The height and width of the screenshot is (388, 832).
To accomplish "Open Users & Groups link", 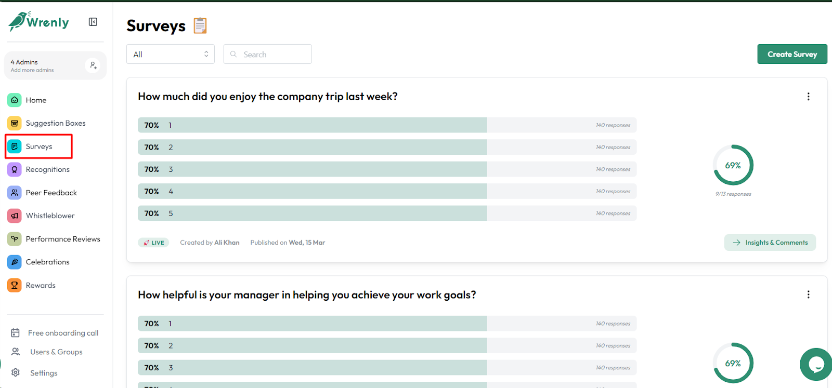I will 56,352.
